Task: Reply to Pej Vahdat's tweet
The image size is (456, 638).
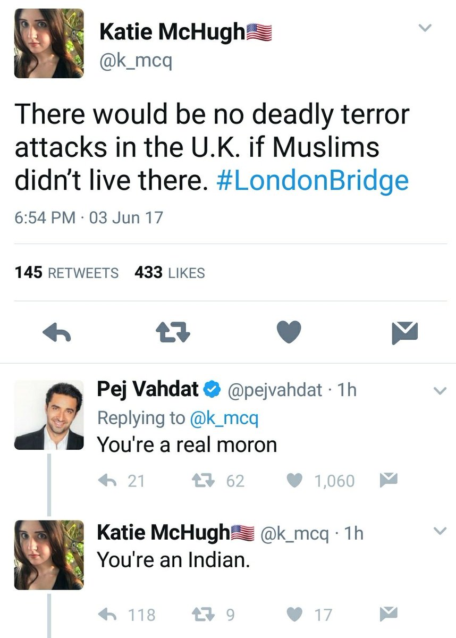Action: pyautogui.click(x=108, y=481)
